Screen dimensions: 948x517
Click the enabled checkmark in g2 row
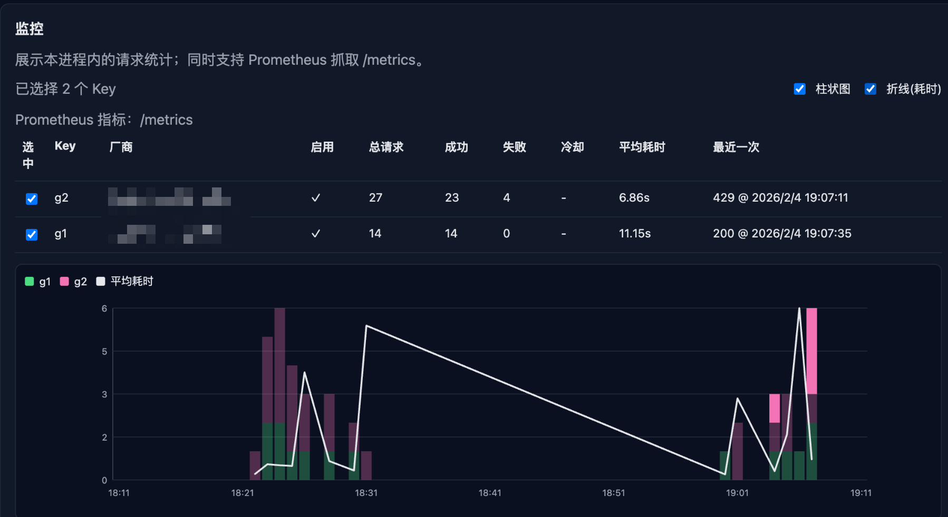pyautogui.click(x=316, y=198)
